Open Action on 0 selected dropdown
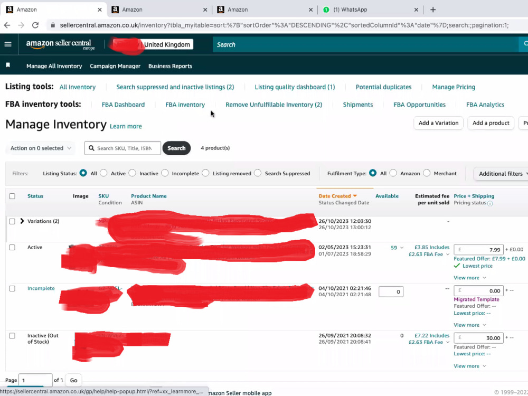The height and width of the screenshot is (396, 528). click(x=41, y=148)
